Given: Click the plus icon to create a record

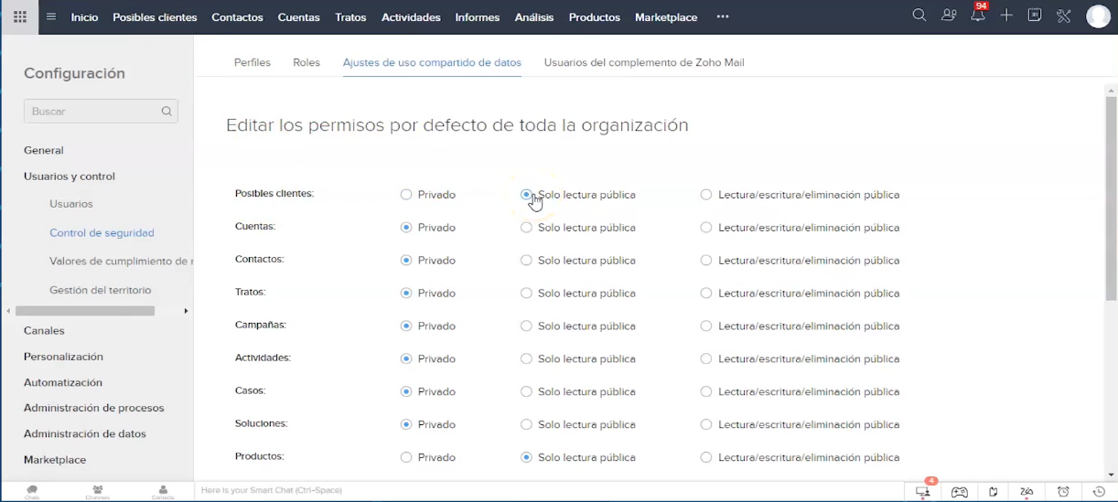Looking at the screenshot, I should pos(1006,16).
